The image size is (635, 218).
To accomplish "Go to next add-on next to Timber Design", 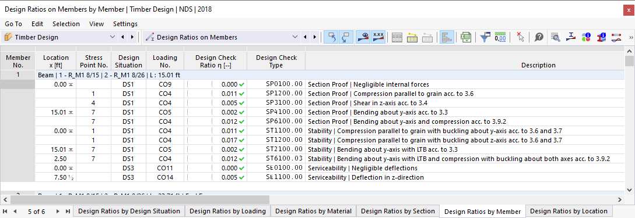I will [x=132, y=37].
